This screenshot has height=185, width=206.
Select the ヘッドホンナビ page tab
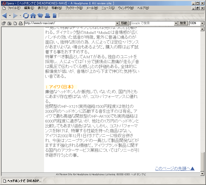pyautogui.click(x=22, y=181)
